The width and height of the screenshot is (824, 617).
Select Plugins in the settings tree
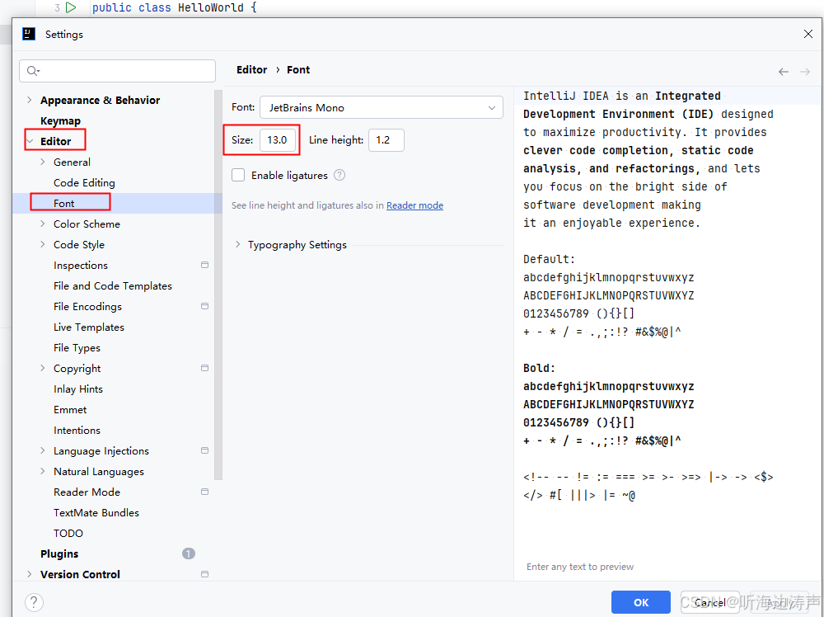[x=59, y=553]
